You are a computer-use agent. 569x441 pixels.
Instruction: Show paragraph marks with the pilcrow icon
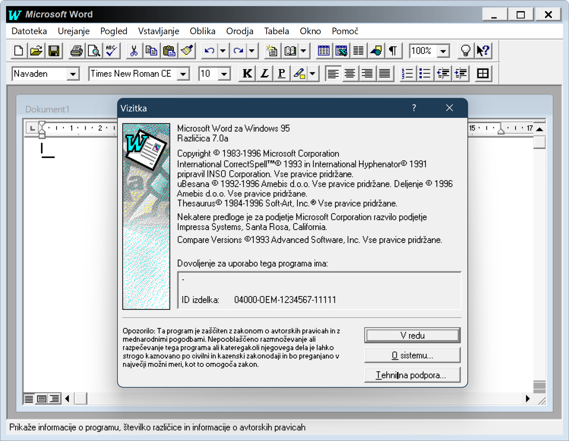click(393, 51)
